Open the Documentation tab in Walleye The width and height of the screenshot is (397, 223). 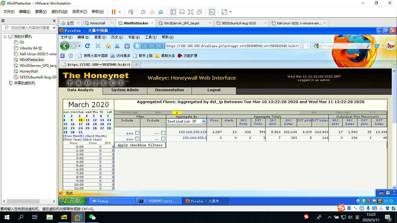(x=169, y=90)
